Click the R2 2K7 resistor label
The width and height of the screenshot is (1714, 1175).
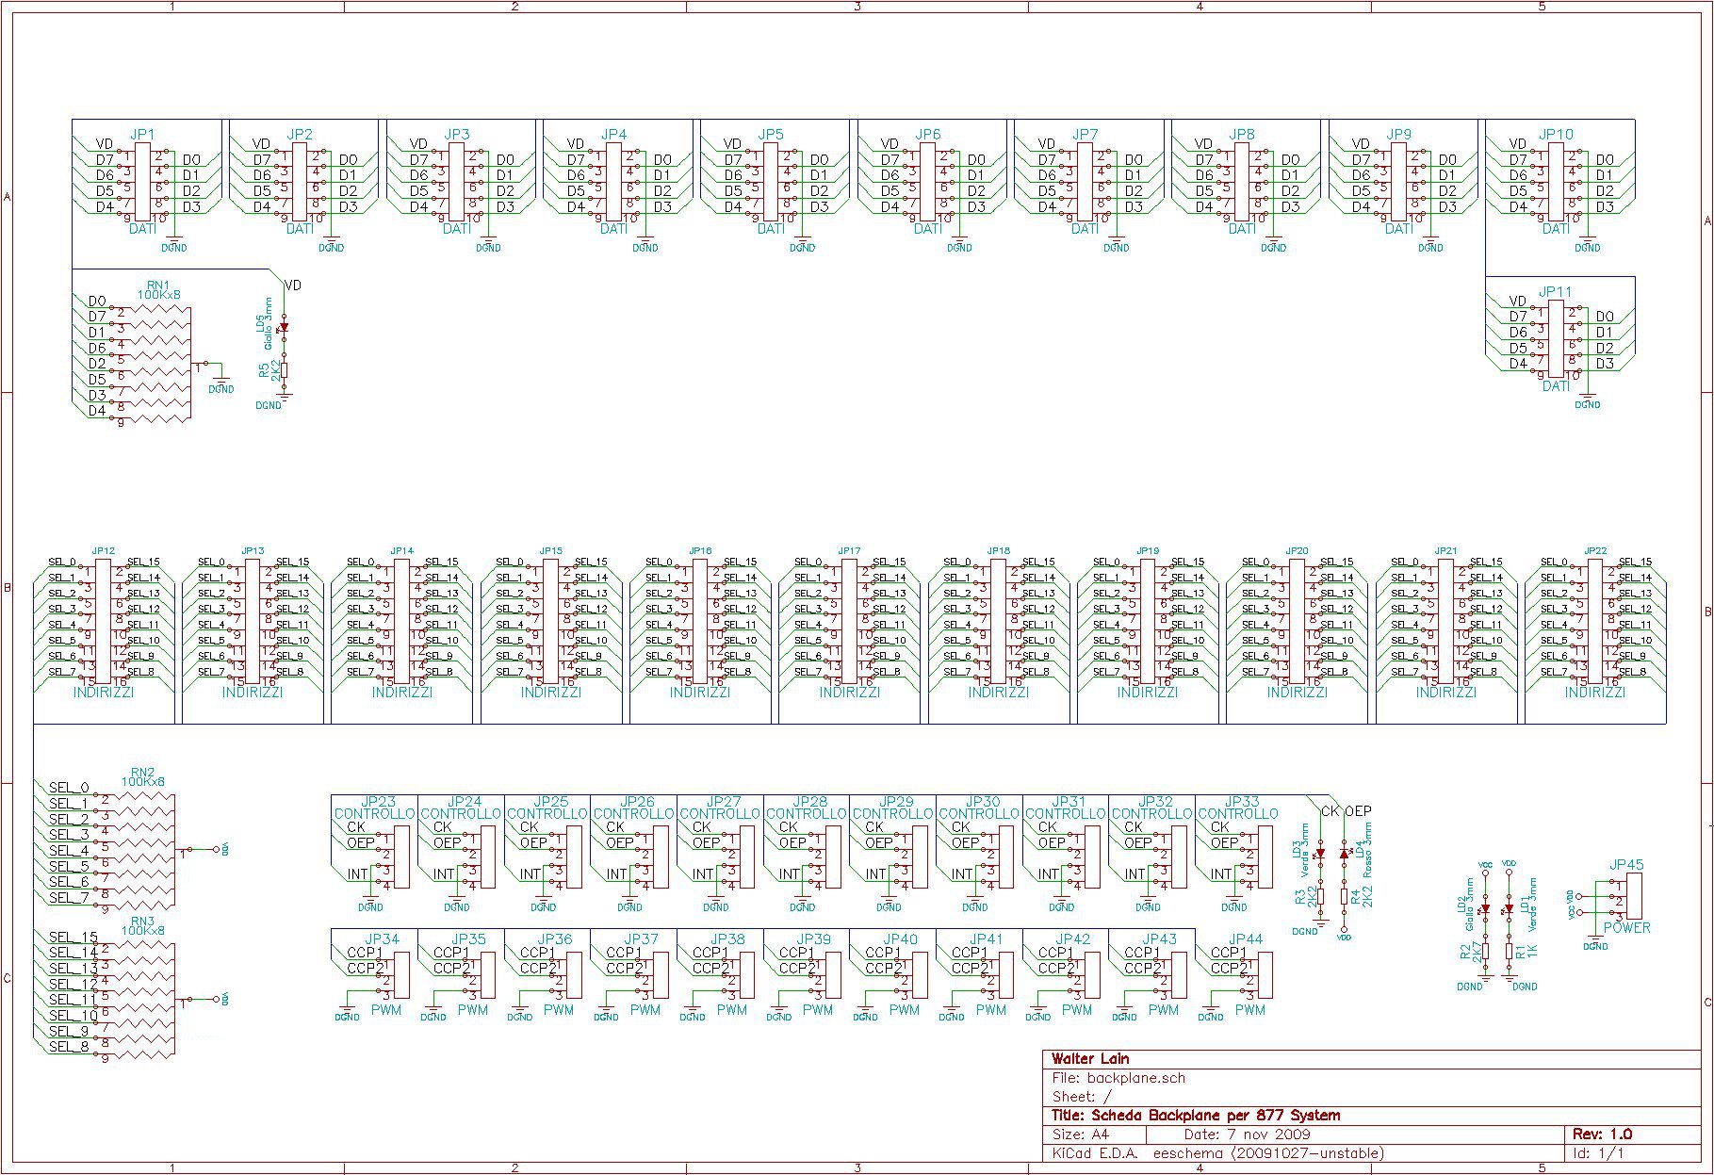point(1471,952)
